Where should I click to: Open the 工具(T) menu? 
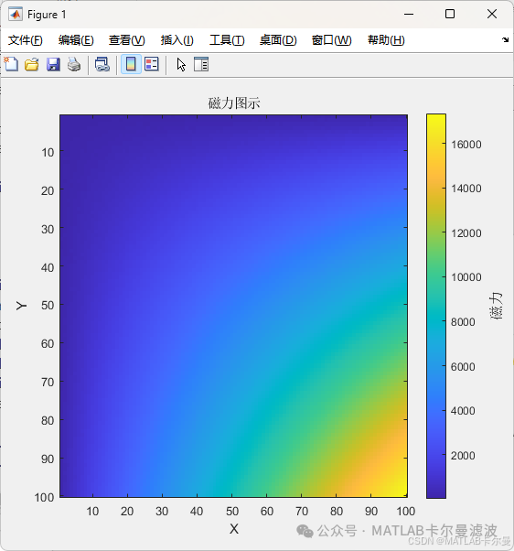pos(227,40)
